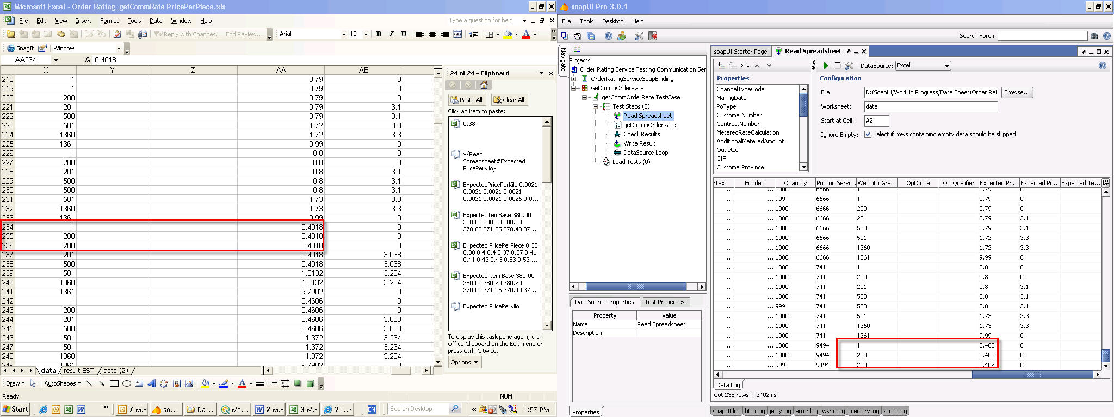Collapse the Test Steps tree node

[596, 107]
